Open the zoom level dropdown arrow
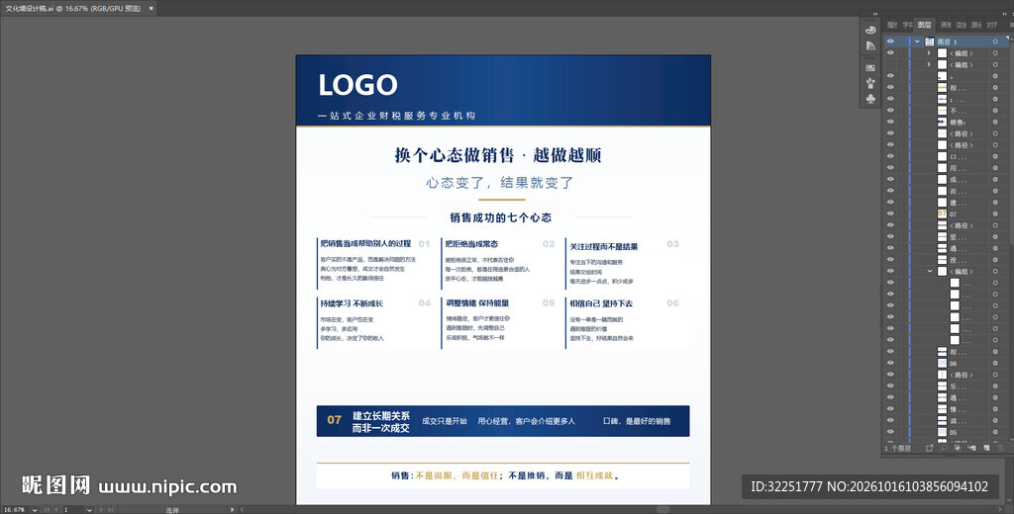 tap(35, 509)
